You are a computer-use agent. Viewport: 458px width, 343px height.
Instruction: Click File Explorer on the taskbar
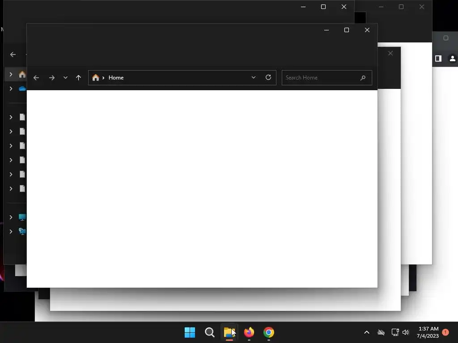[229, 332]
